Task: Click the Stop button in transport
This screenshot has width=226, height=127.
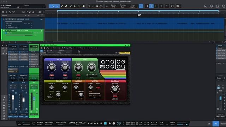Action: (x=105, y=123)
